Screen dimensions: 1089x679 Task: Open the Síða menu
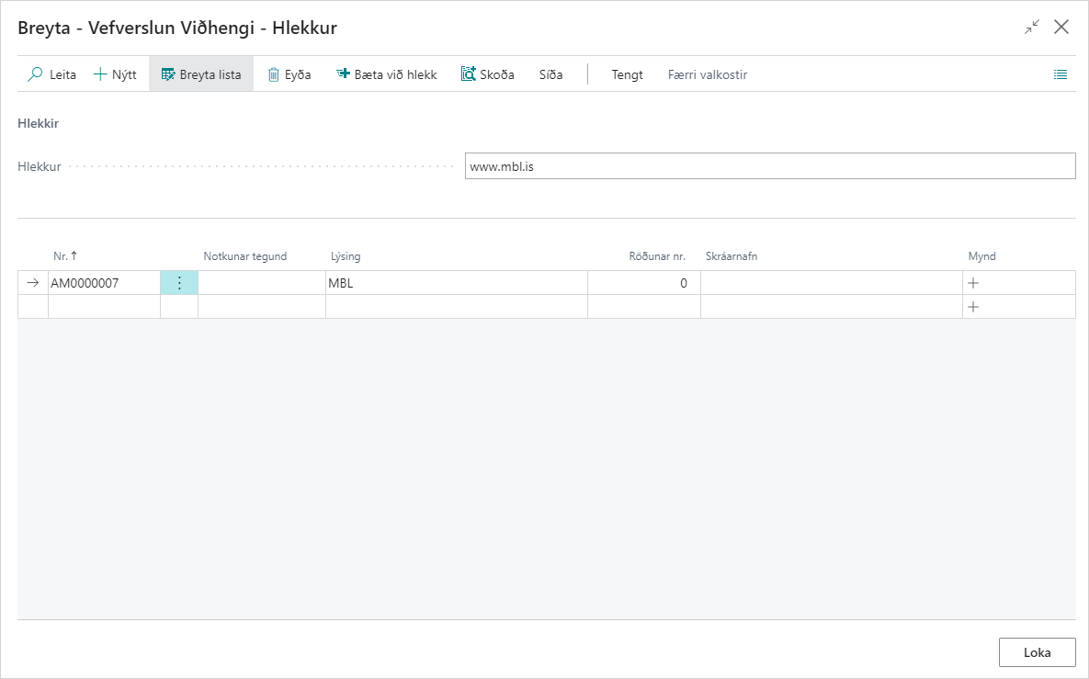click(x=550, y=74)
